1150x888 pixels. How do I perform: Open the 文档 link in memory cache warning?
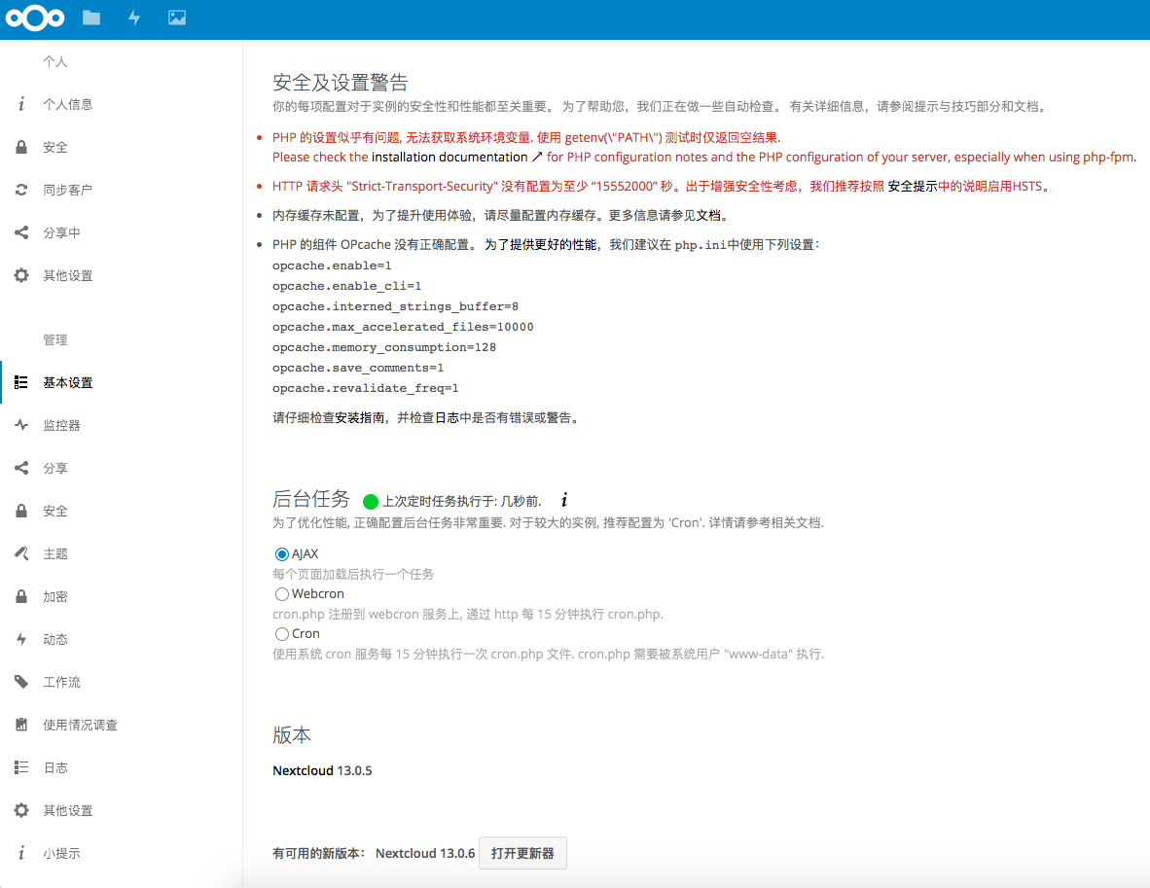click(707, 216)
